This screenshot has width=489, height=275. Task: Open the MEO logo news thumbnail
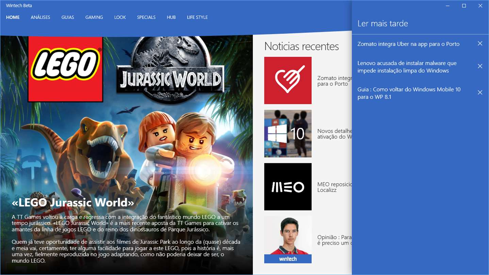[288, 187]
